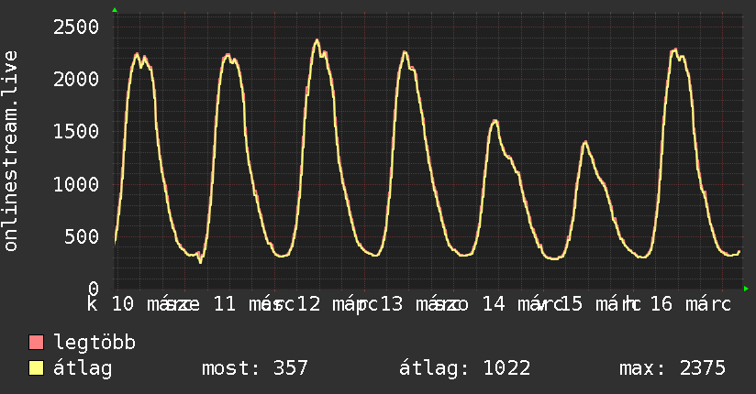The image size is (756, 394).
Task: Click the '15 márc' date label
Action: tap(601, 304)
